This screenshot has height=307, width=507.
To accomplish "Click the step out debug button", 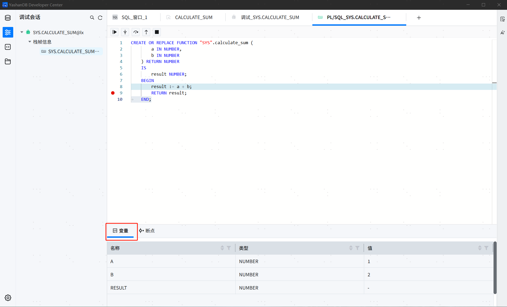I will pyautogui.click(x=146, y=32).
